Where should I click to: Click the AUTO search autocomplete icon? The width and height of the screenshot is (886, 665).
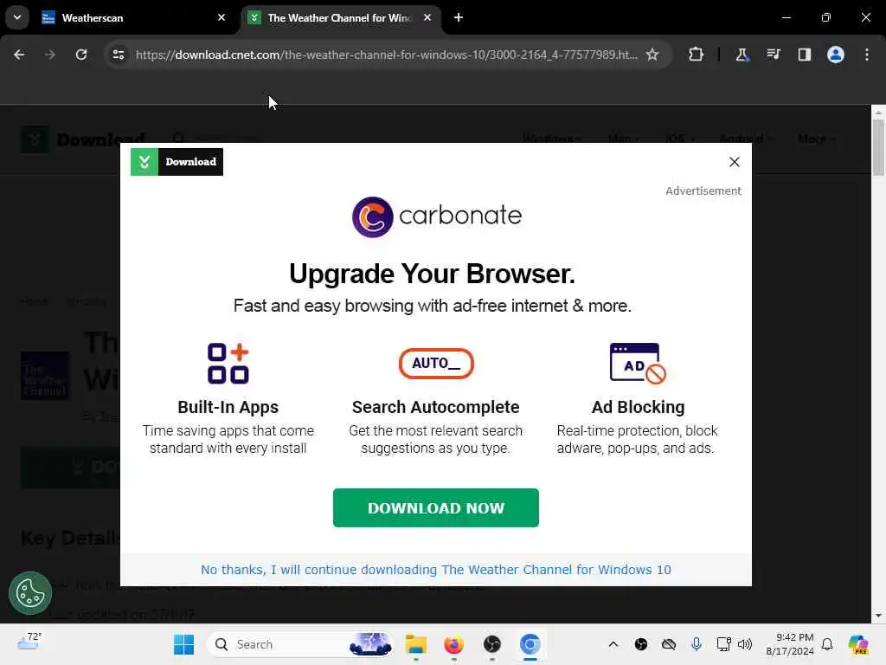coord(436,364)
